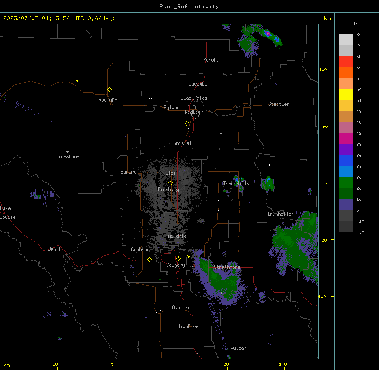
Task: Click the blue 36 dBZ legend swatch
Action: click(x=346, y=160)
